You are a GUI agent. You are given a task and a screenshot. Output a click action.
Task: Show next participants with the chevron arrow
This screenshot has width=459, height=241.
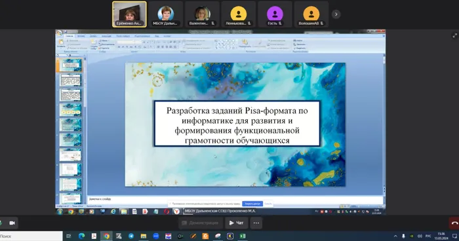pos(336,14)
